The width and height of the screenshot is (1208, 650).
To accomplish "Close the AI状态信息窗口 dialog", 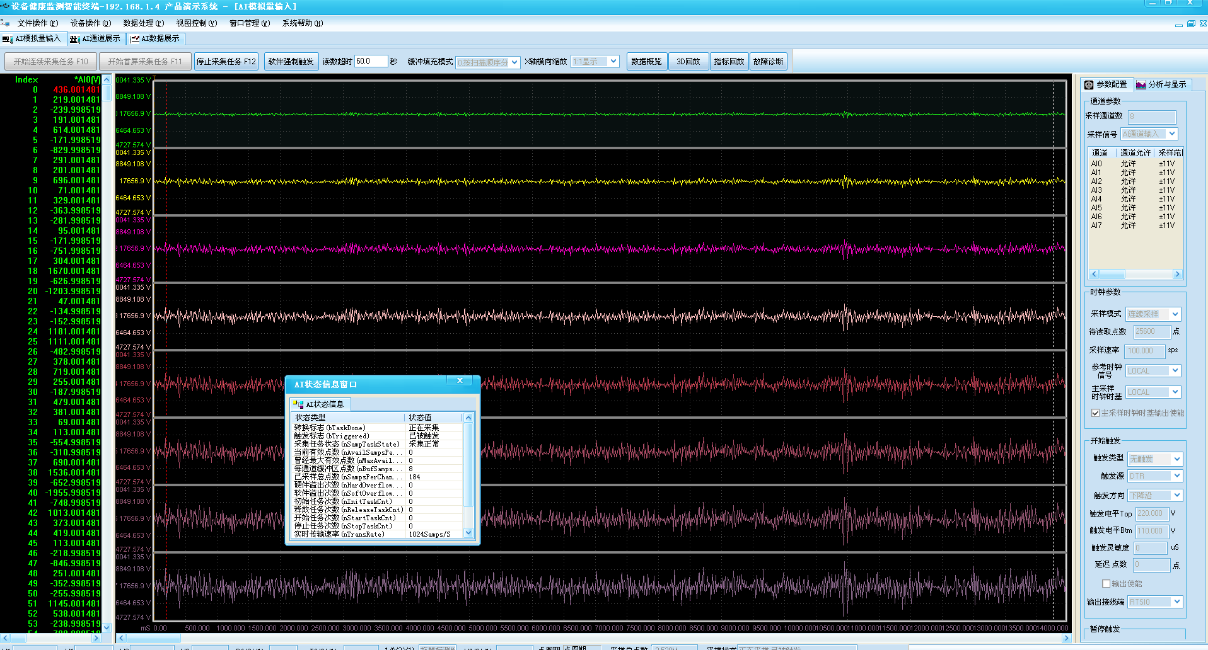I will click(460, 381).
